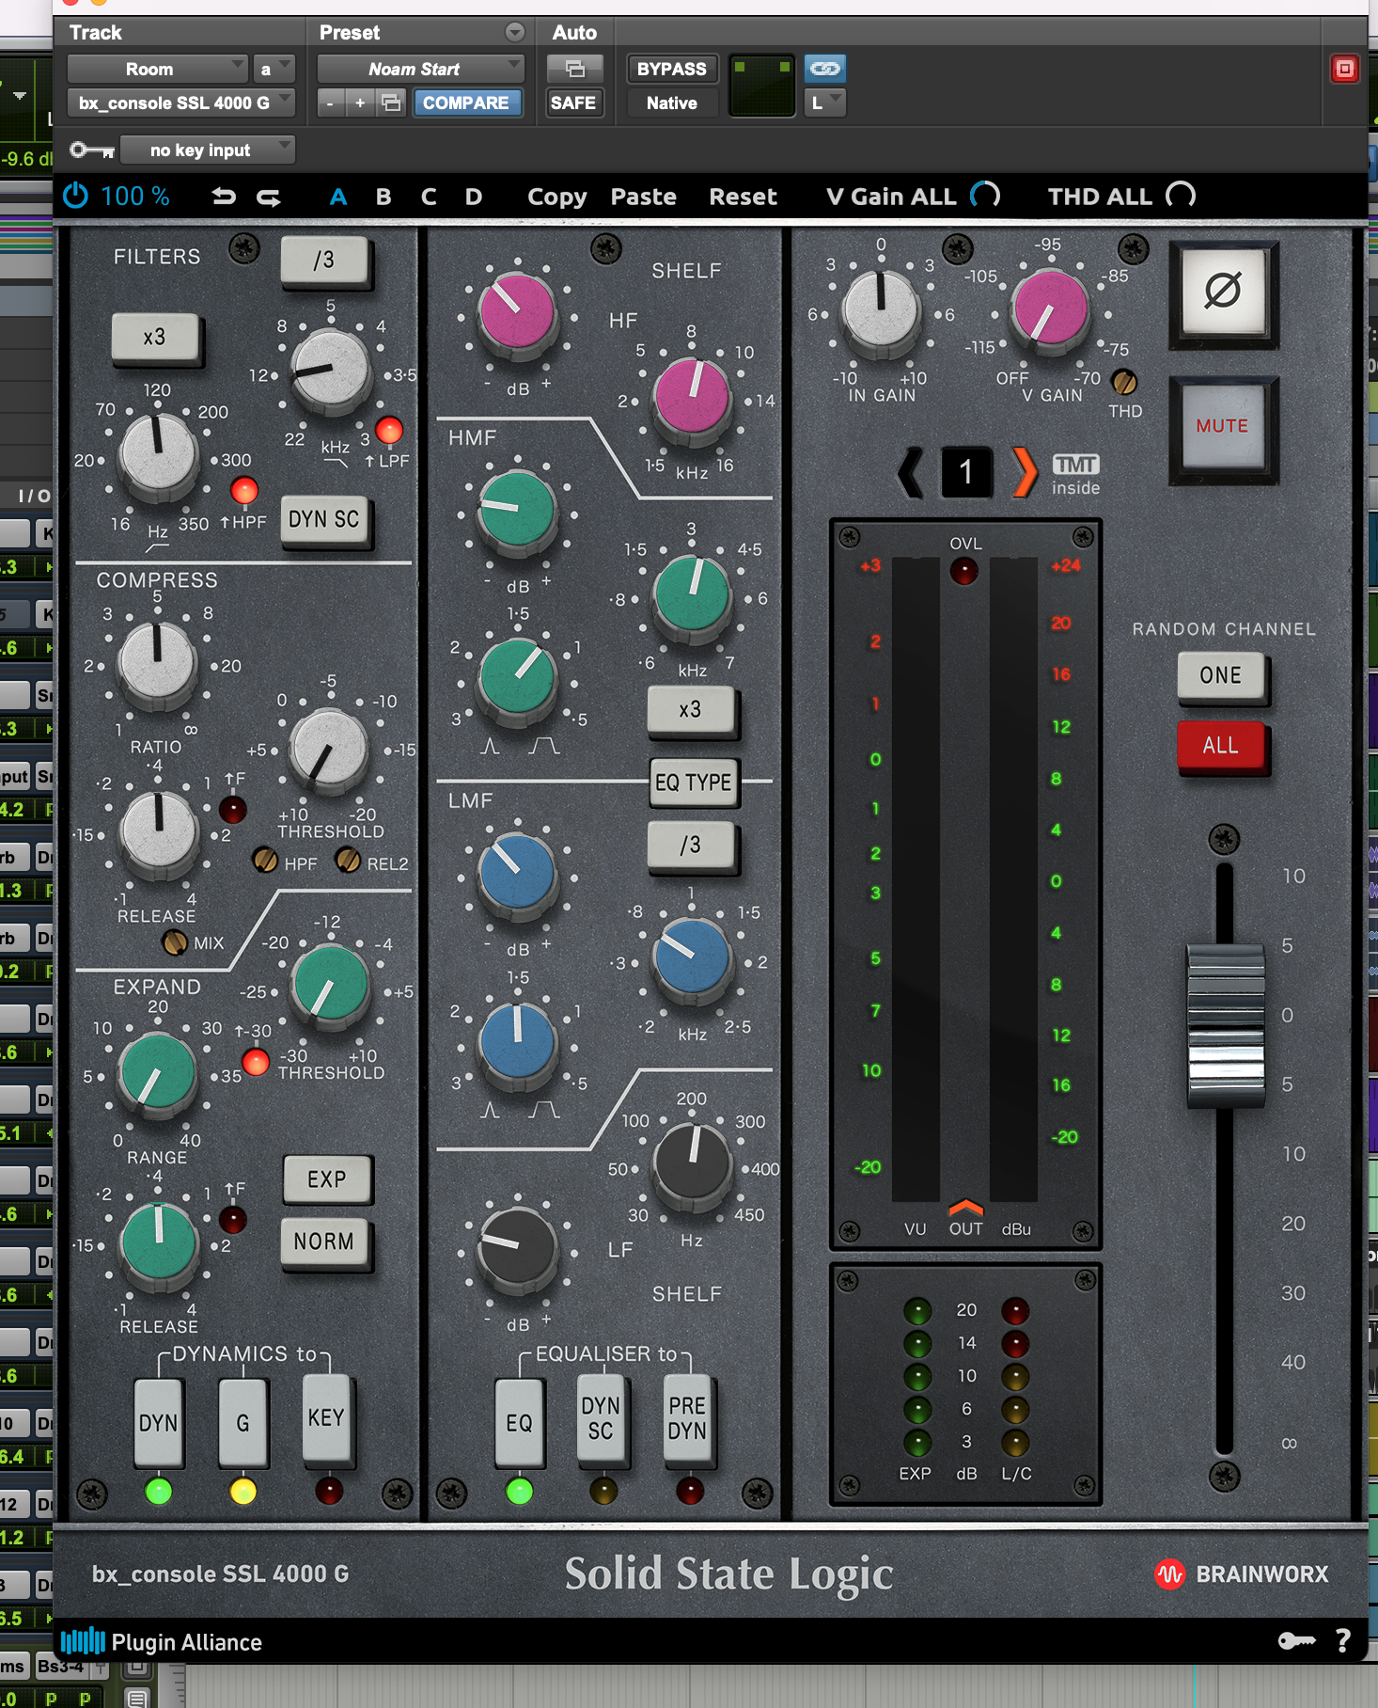Image resolution: width=1378 pixels, height=1708 pixels.
Task: Click the THD ALL knob icon
Action: [x=1181, y=196]
